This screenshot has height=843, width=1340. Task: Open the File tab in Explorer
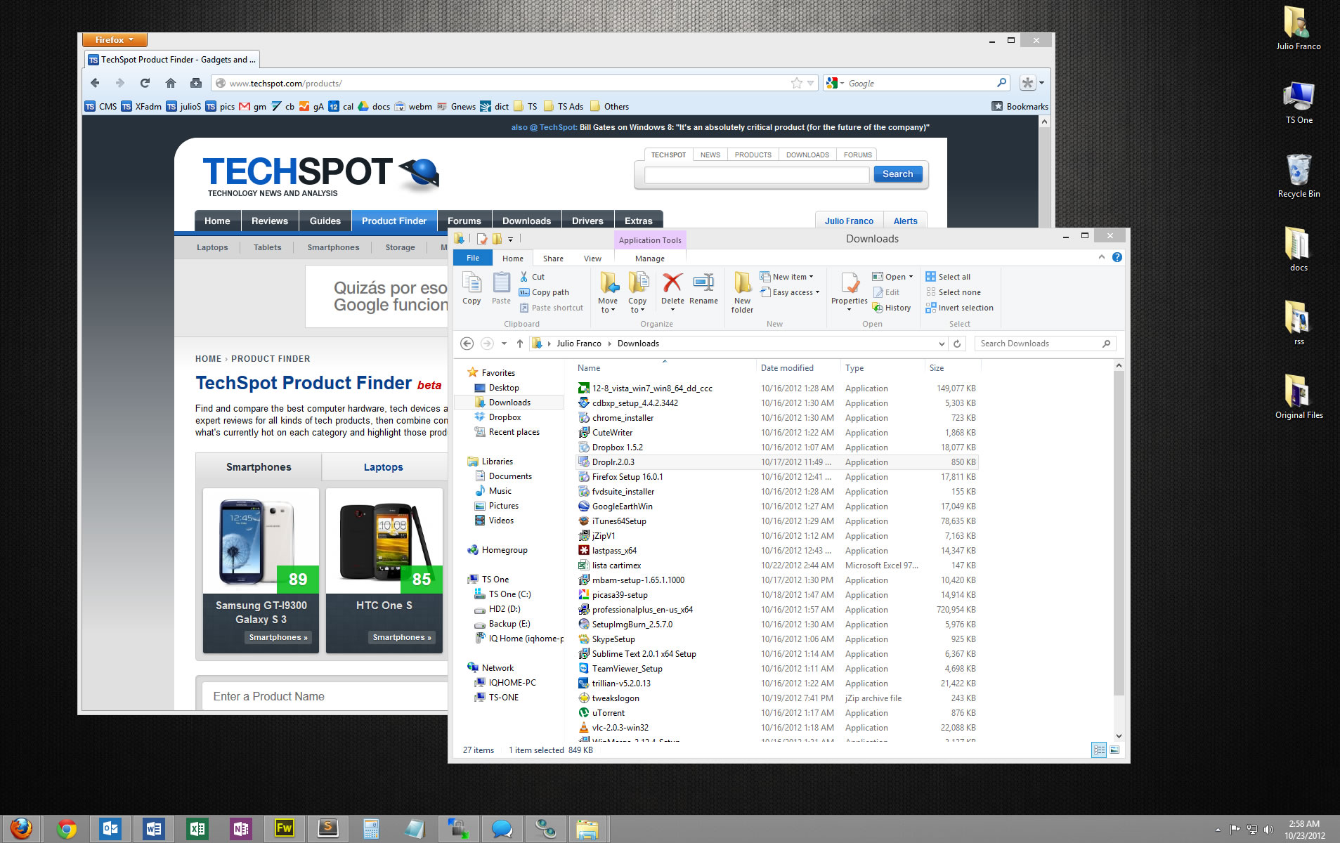point(473,258)
